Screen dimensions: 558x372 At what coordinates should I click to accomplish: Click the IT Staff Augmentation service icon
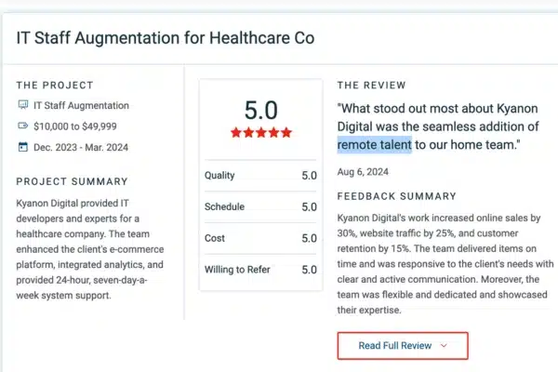[x=22, y=105]
